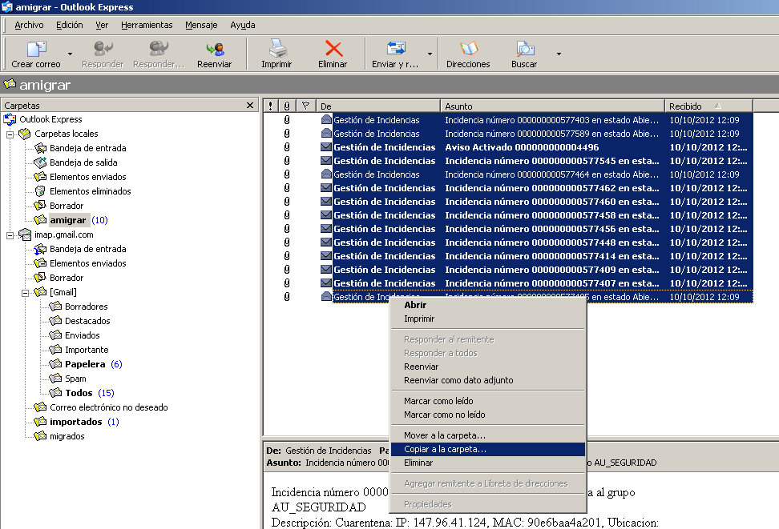Click the Reenviar toolbar icon
Image resolution: width=779 pixels, height=529 pixels.
point(215,49)
